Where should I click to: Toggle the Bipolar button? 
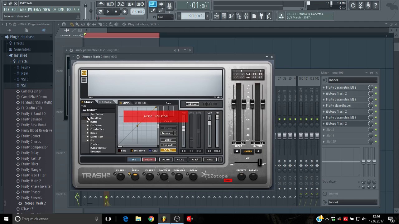[168, 140]
